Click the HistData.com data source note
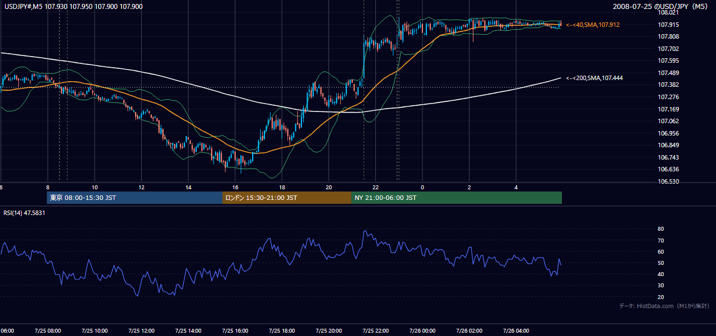716x336 pixels. point(664,306)
